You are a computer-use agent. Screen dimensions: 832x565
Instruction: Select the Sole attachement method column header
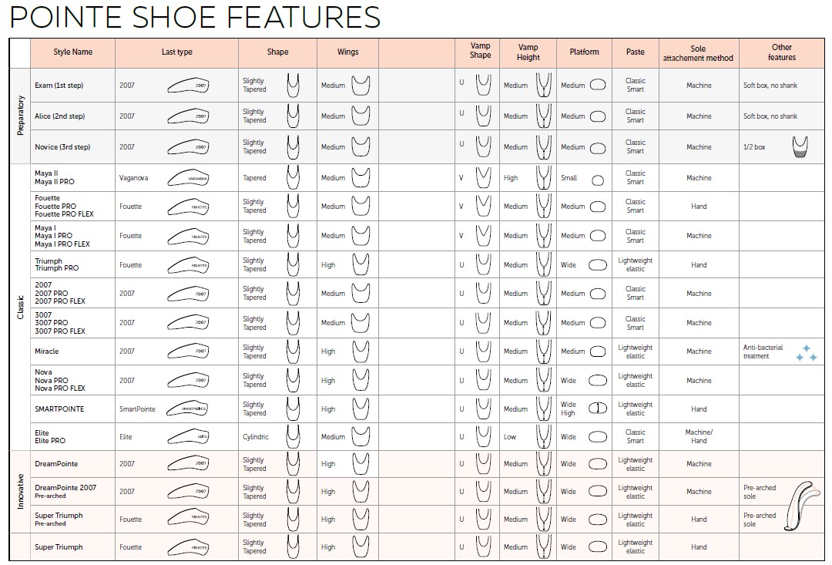(x=698, y=53)
